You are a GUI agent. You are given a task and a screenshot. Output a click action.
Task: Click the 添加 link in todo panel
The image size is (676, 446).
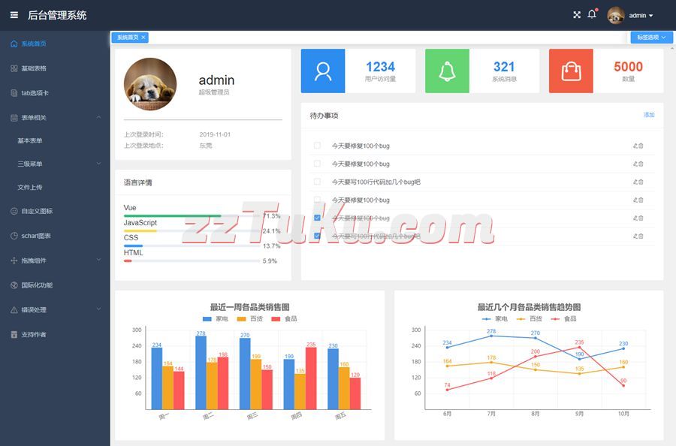(x=648, y=115)
